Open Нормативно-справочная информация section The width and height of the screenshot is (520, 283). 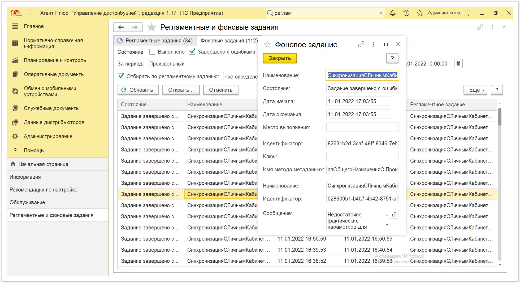pos(58,43)
